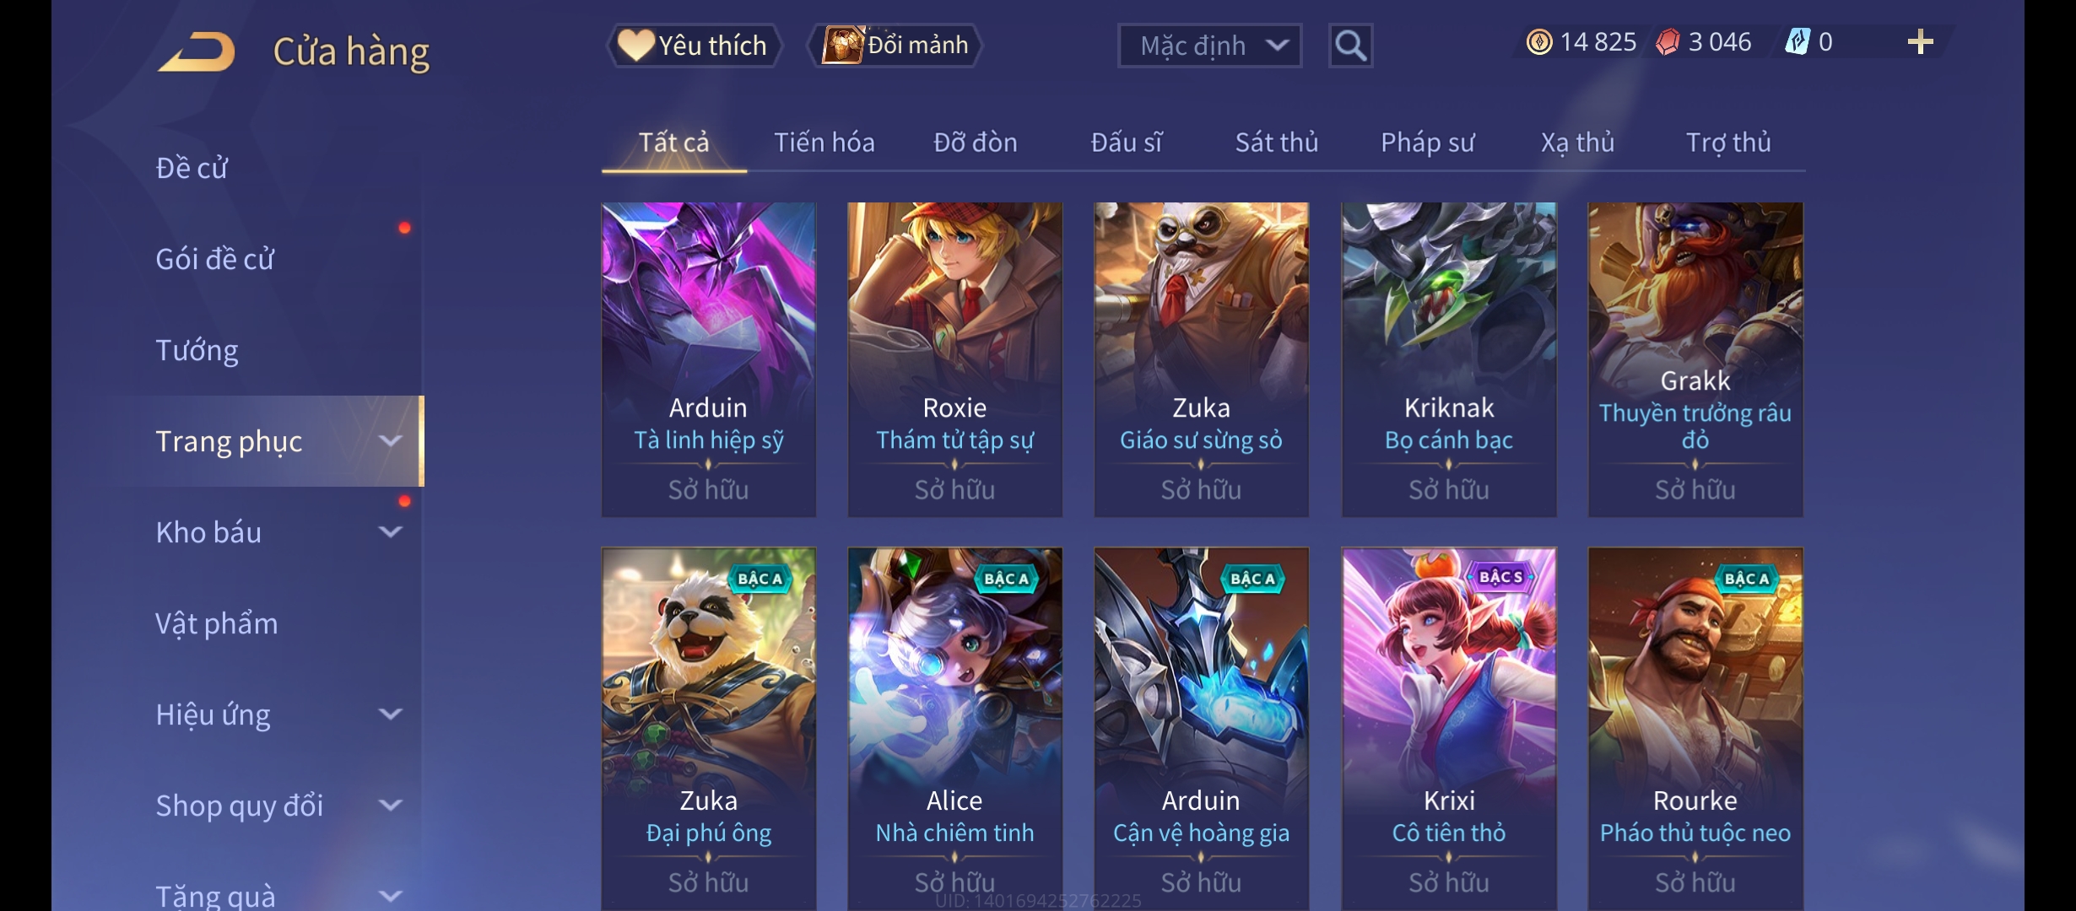Open Roxie Thám tử tập sự skin
Screen dimensions: 2076x911
[954, 359]
